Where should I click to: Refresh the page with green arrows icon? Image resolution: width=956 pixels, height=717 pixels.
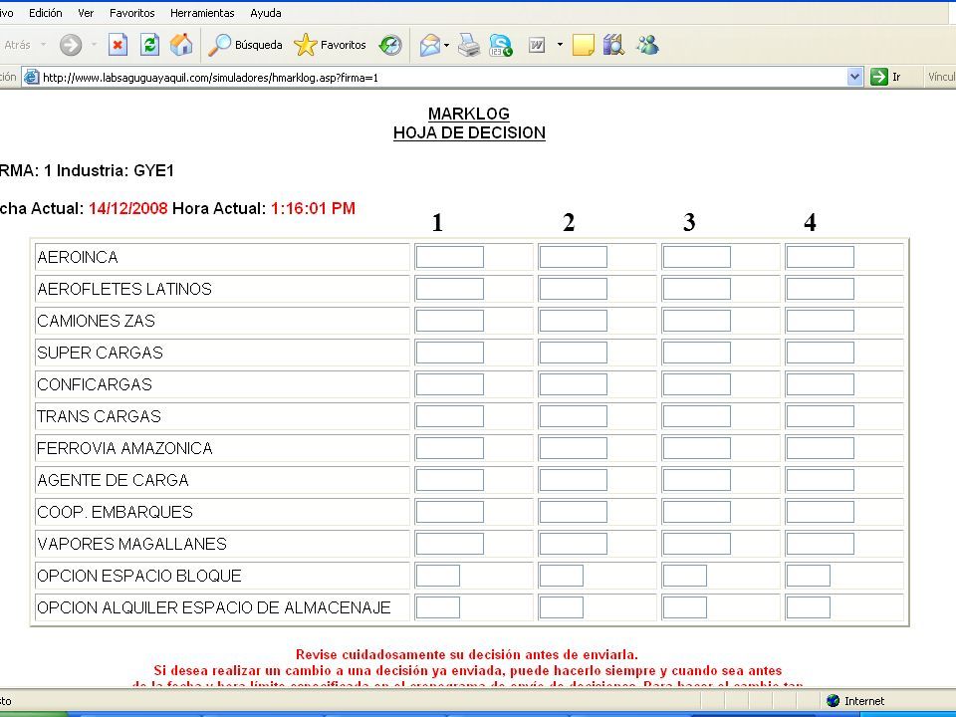149,45
